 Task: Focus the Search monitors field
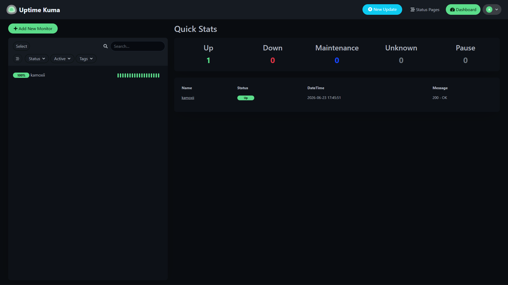pyautogui.click(x=138, y=46)
